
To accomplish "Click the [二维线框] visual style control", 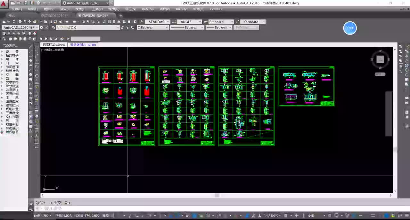I will (x=58, y=50).
